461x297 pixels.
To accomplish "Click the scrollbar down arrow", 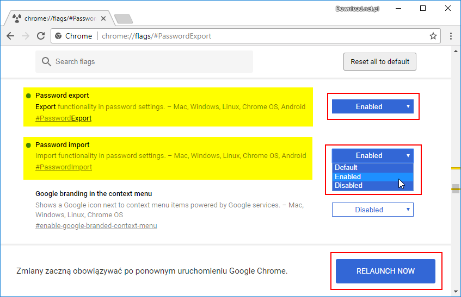I will 456,292.
